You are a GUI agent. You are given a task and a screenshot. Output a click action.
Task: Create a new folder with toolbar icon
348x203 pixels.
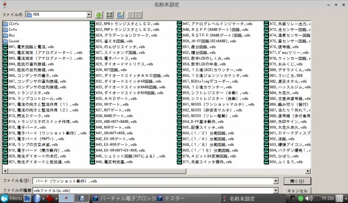pyautogui.click(x=120, y=15)
